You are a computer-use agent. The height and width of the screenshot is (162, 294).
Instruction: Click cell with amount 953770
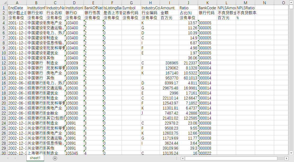169,78
